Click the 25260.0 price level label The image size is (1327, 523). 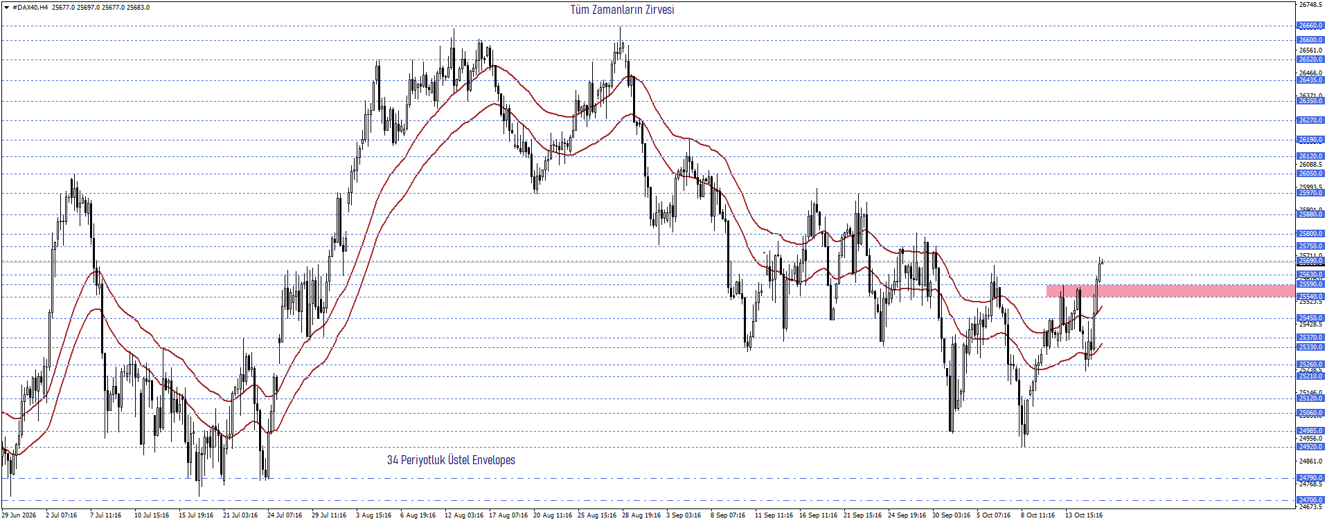click(1310, 365)
